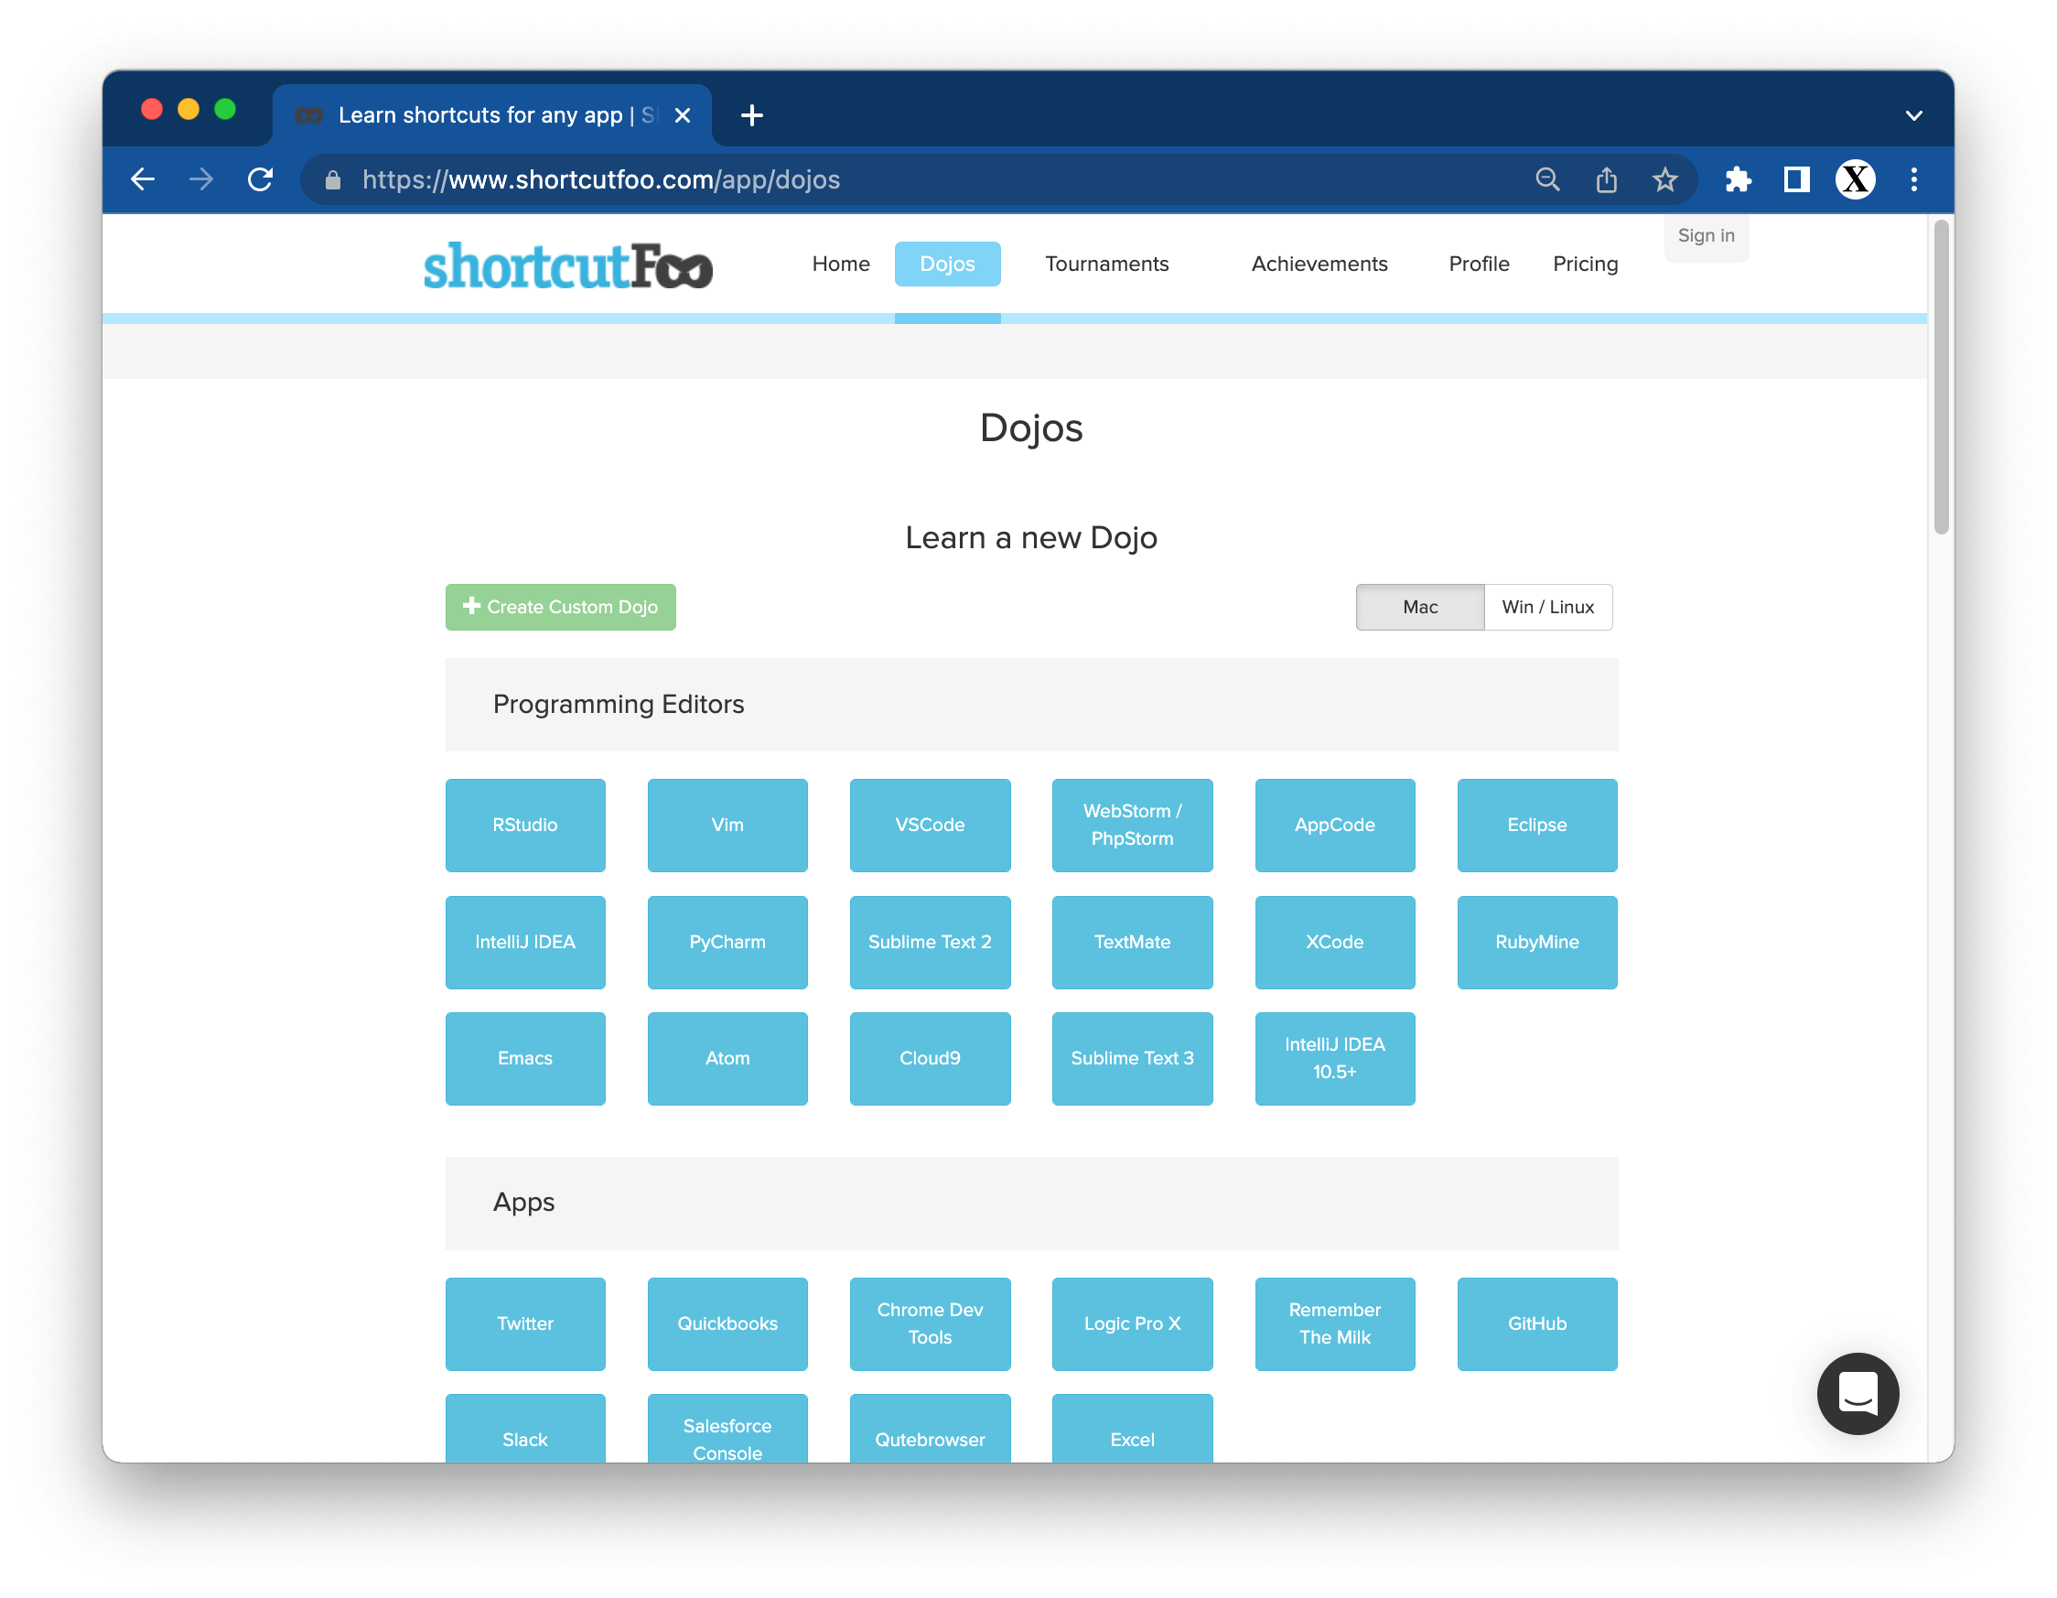Select the VSCode dojo tile
This screenshot has height=1598, width=2057.
tap(930, 826)
